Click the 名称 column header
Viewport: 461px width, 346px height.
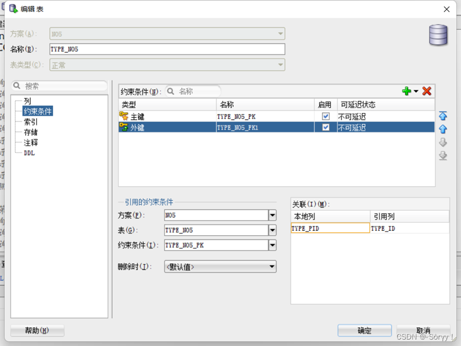(265, 104)
